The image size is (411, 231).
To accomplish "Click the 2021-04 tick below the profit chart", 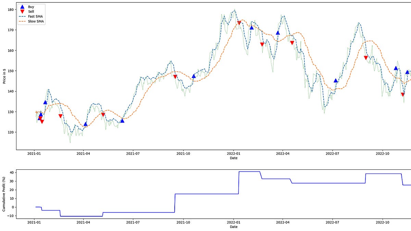I will pos(83,222).
